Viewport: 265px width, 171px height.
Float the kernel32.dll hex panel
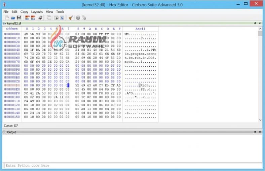click(255, 23)
